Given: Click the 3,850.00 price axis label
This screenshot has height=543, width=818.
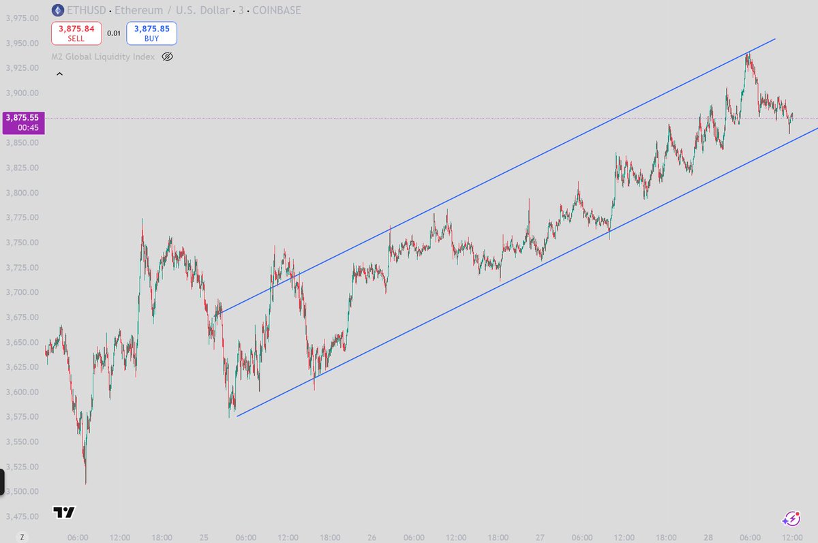Looking at the screenshot, I should (22, 143).
